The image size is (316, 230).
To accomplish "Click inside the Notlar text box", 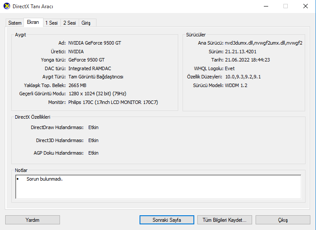I will 158,187.
